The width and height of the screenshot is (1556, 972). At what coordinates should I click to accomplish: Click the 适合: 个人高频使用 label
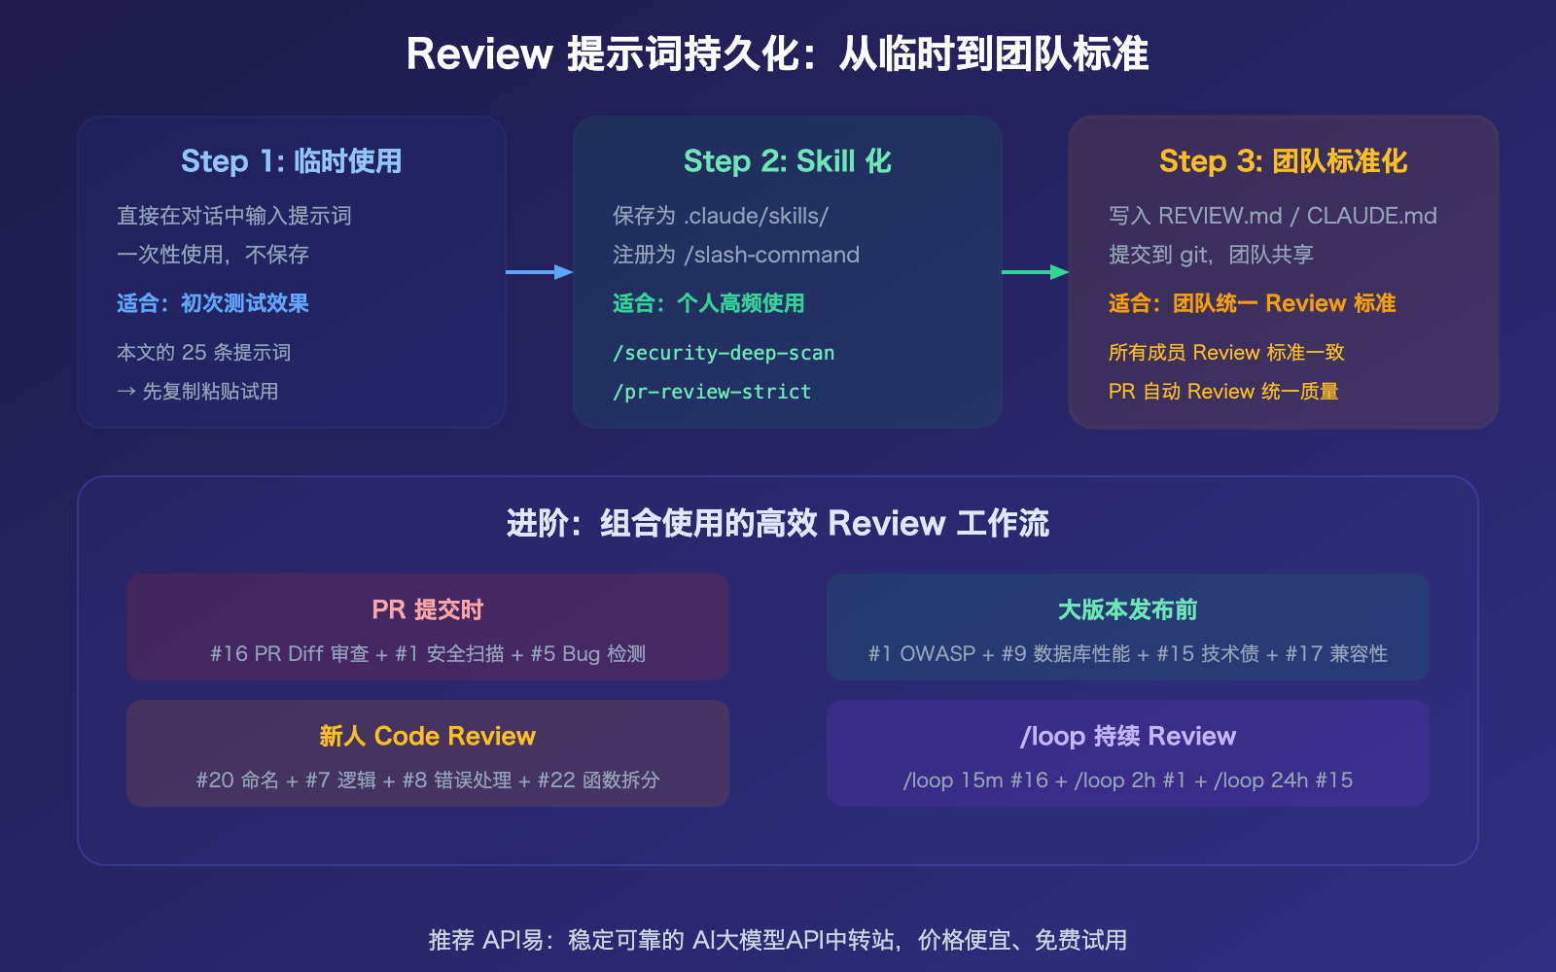pyautogui.click(x=707, y=303)
